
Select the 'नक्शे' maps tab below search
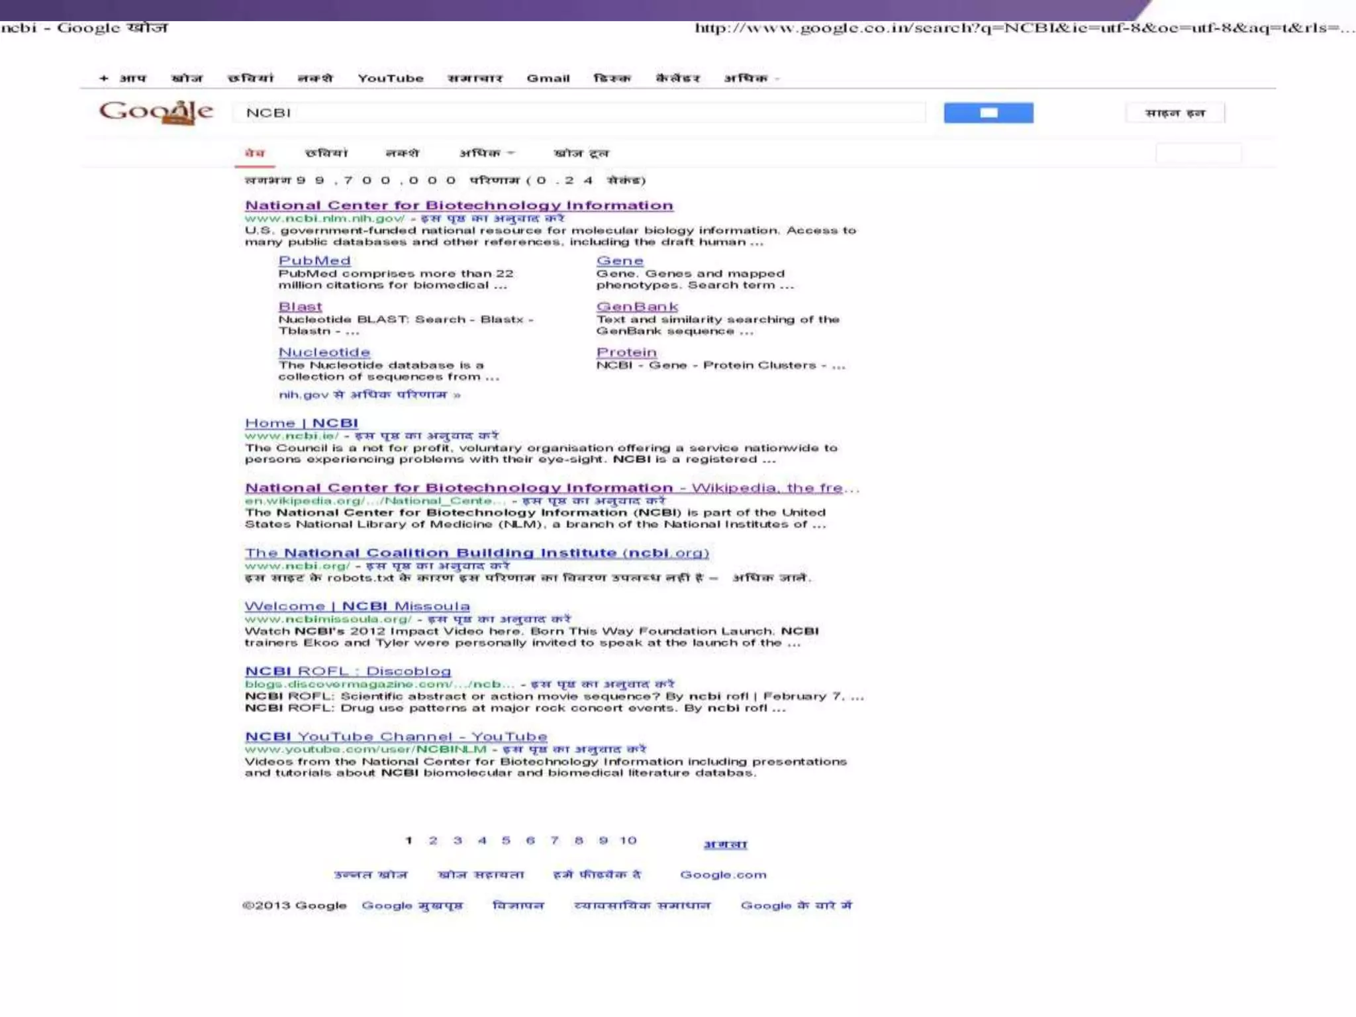(x=402, y=154)
